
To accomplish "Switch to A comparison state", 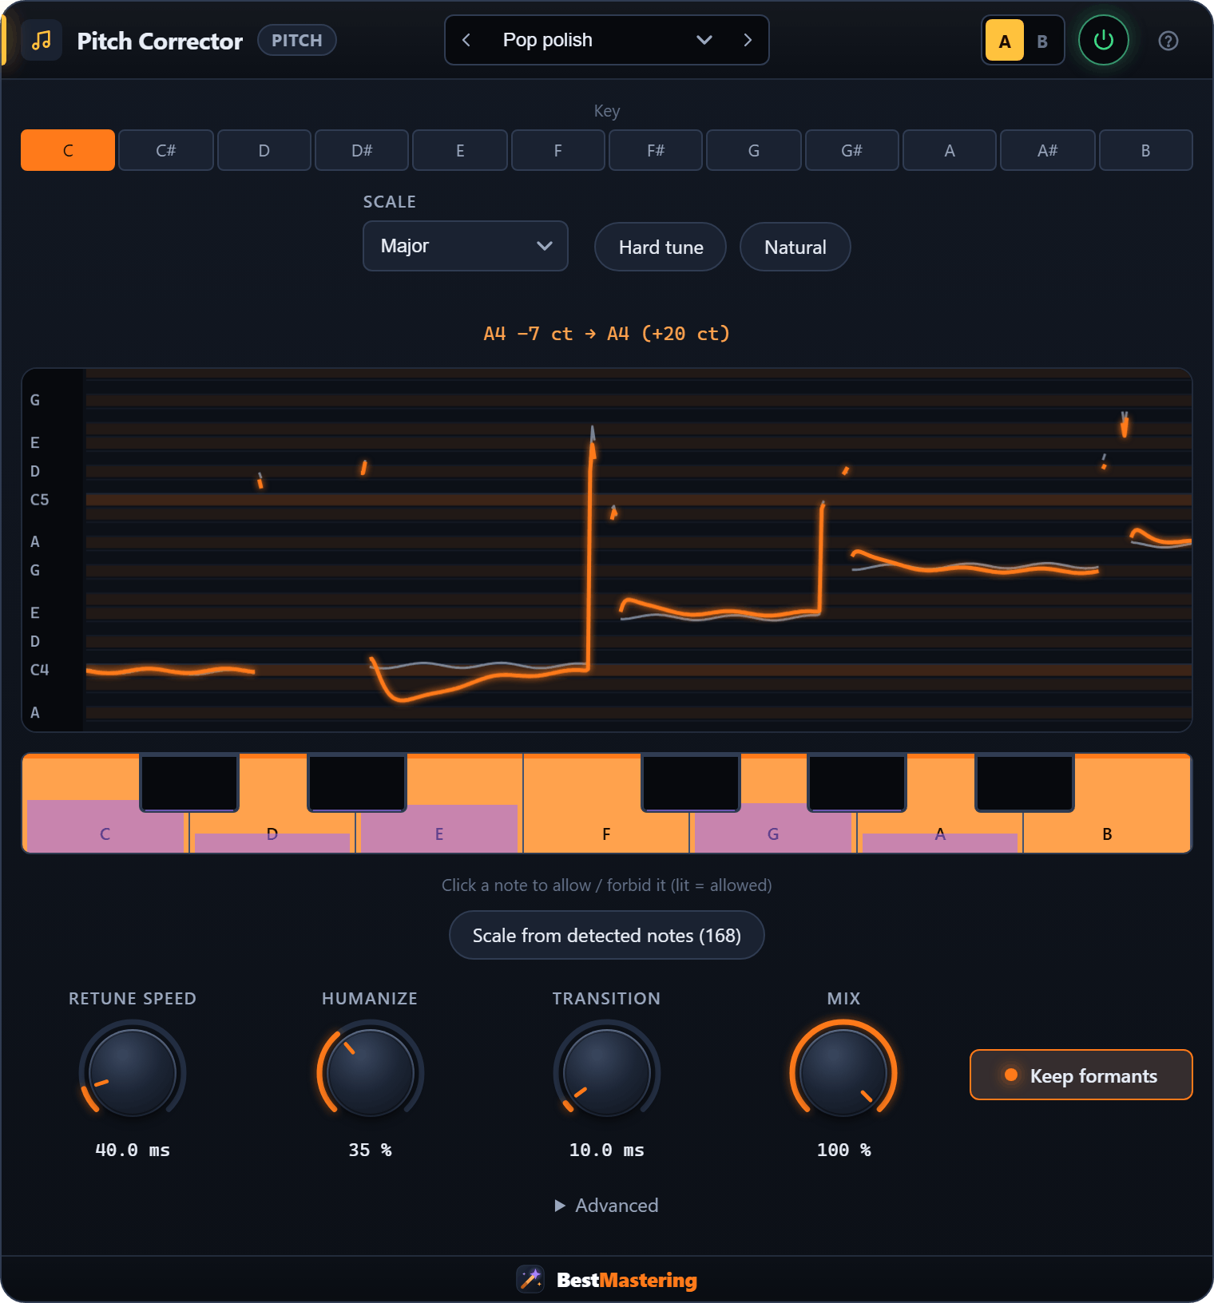I will coord(1005,41).
